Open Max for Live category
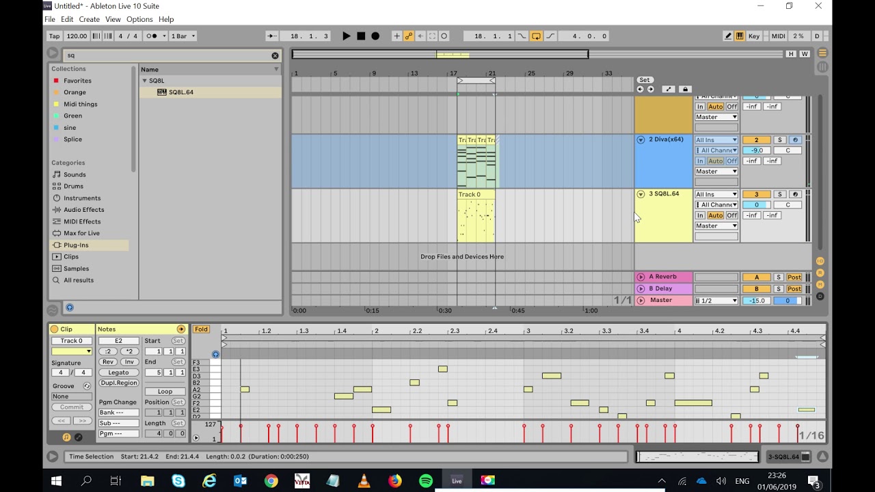875x492 pixels. 81,233
